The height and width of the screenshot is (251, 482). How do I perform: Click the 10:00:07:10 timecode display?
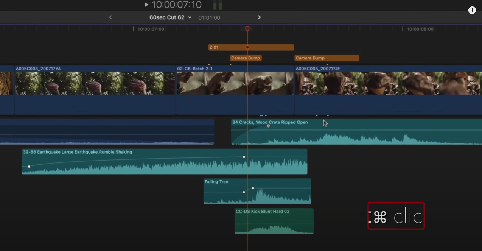click(176, 5)
